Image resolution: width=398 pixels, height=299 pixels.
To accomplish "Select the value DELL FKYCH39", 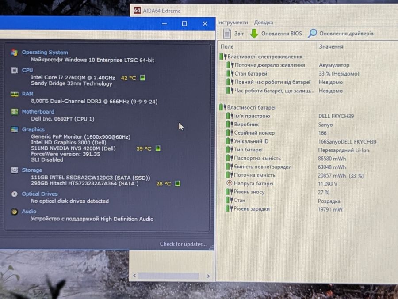I will tap(336, 116).
